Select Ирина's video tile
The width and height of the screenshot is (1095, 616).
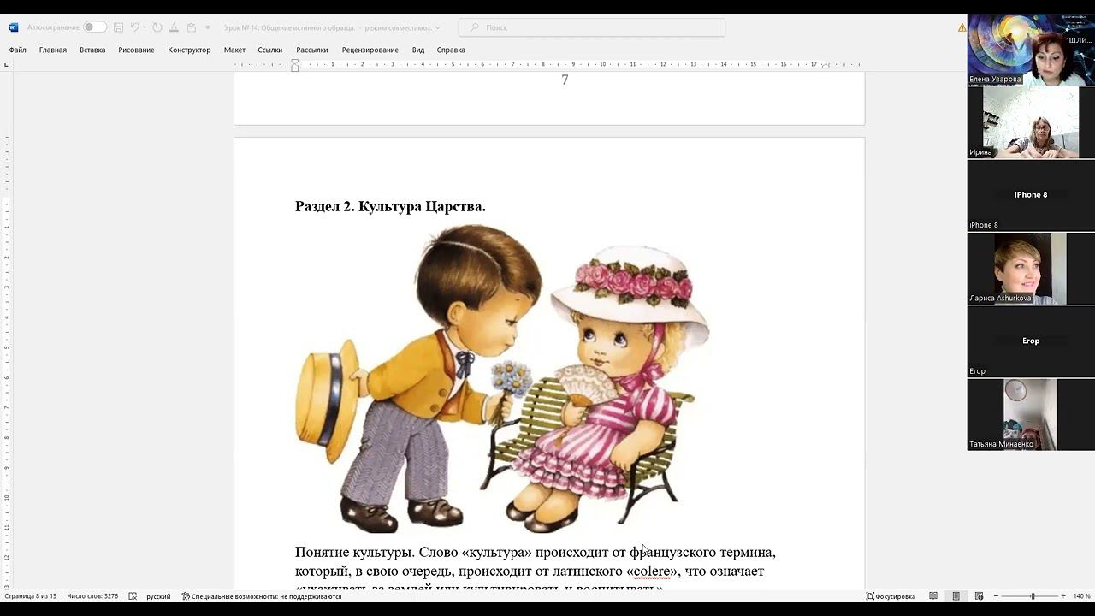(1031, 122)
